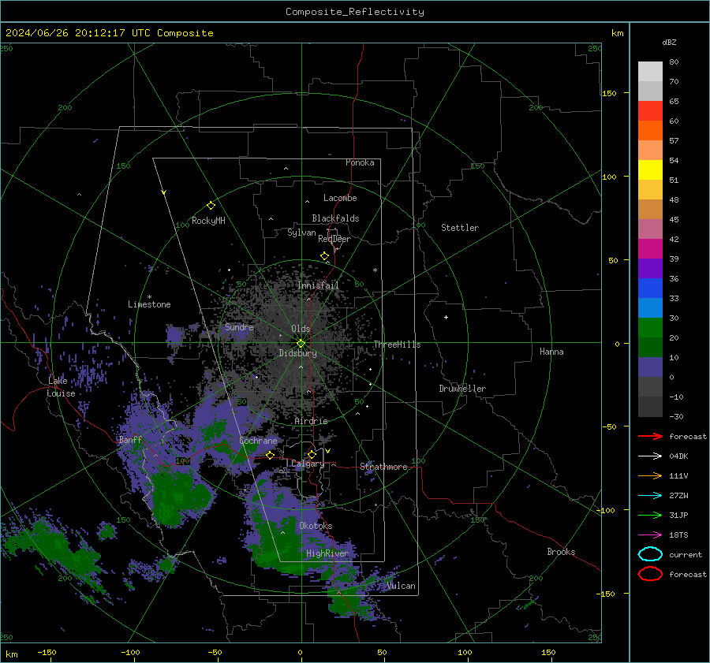Pick the magenta swatch between 42 and 39
This screenshot has height=663, width=710.
tap(650, 248)
